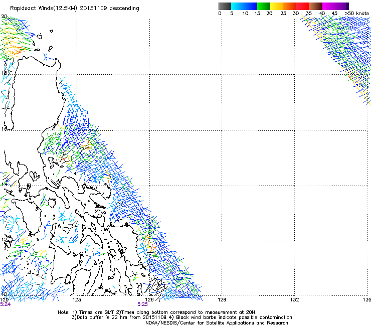Click the '123' longitude axis label

tap(77, 300)
